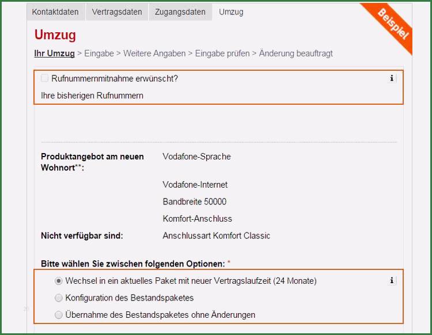Click Weitere Angaben breadcrumb step
432x335 pixels.
click(x=154, y=54)
